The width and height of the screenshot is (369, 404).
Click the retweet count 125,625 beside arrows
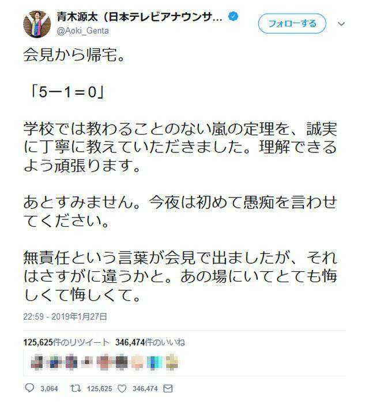click(100, 388)
